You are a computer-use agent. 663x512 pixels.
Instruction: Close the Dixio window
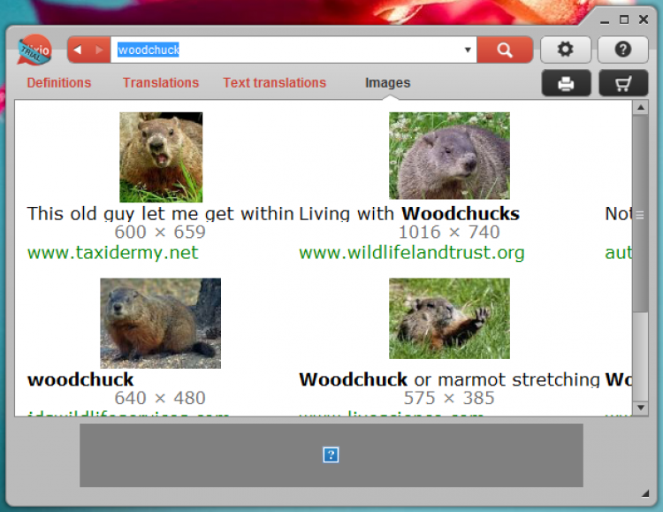[x=644, y=19]
